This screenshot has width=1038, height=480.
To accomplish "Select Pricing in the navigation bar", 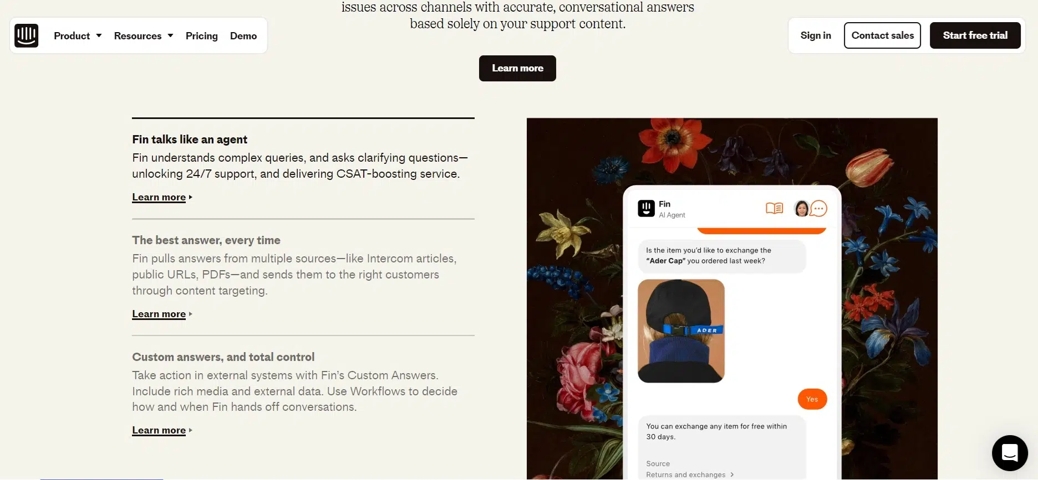I will click(201, 35).
